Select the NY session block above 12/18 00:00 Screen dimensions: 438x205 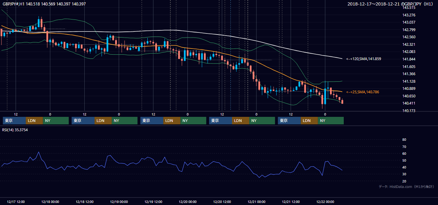(56, 121)
